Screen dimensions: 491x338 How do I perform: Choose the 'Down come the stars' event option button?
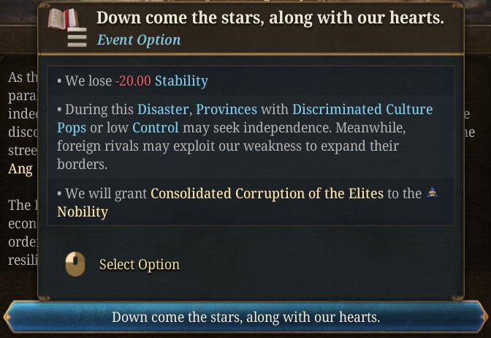pyautogui.click(x=245, y=318)
